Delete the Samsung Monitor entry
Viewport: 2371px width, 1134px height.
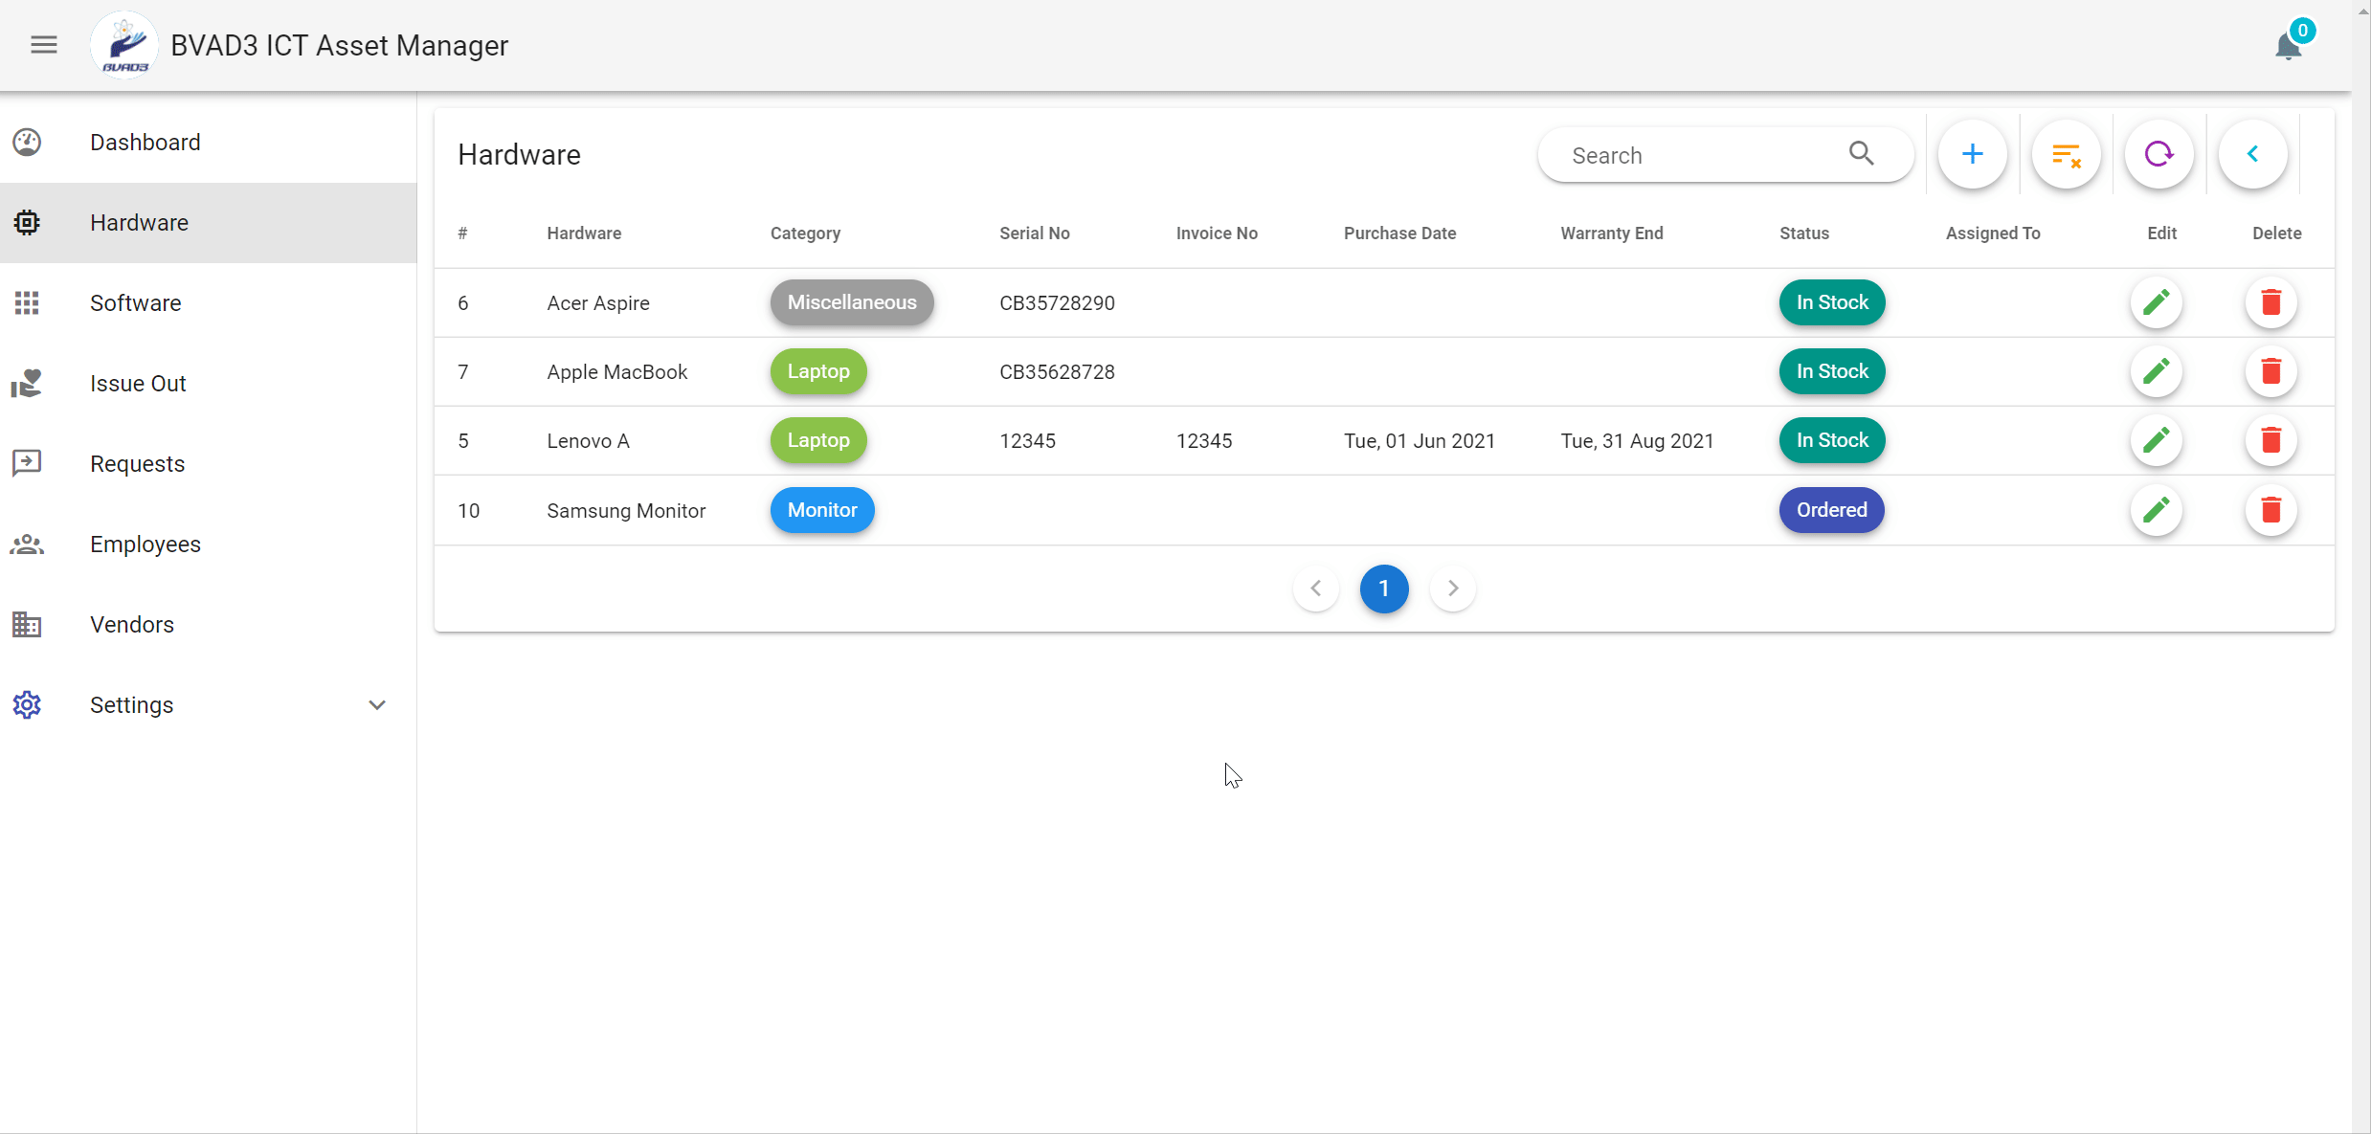(2270, 510)
